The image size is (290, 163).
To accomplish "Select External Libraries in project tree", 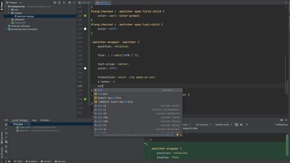I will (20, 26).
